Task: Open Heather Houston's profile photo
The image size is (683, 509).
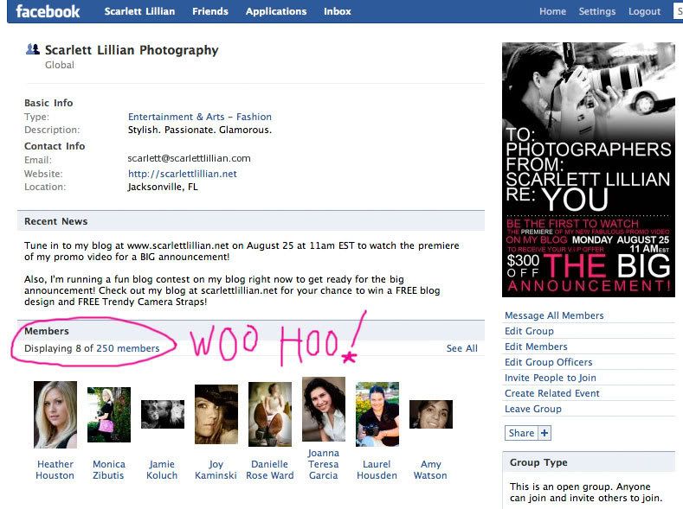Action: pos(55,415)
